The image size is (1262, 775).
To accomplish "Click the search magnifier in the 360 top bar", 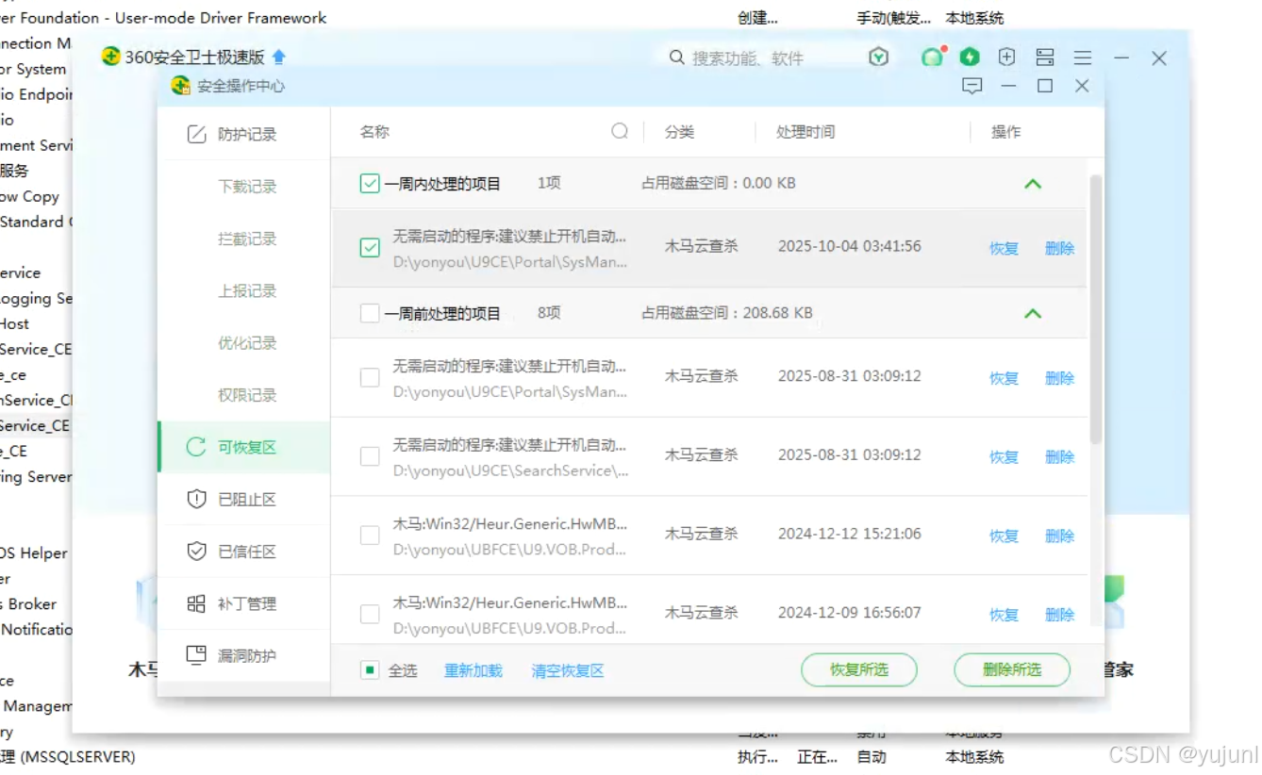I will (x=676, y=58).
